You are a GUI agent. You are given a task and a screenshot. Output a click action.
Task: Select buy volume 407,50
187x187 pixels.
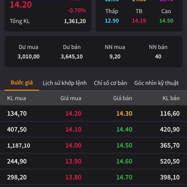[17, 130]
